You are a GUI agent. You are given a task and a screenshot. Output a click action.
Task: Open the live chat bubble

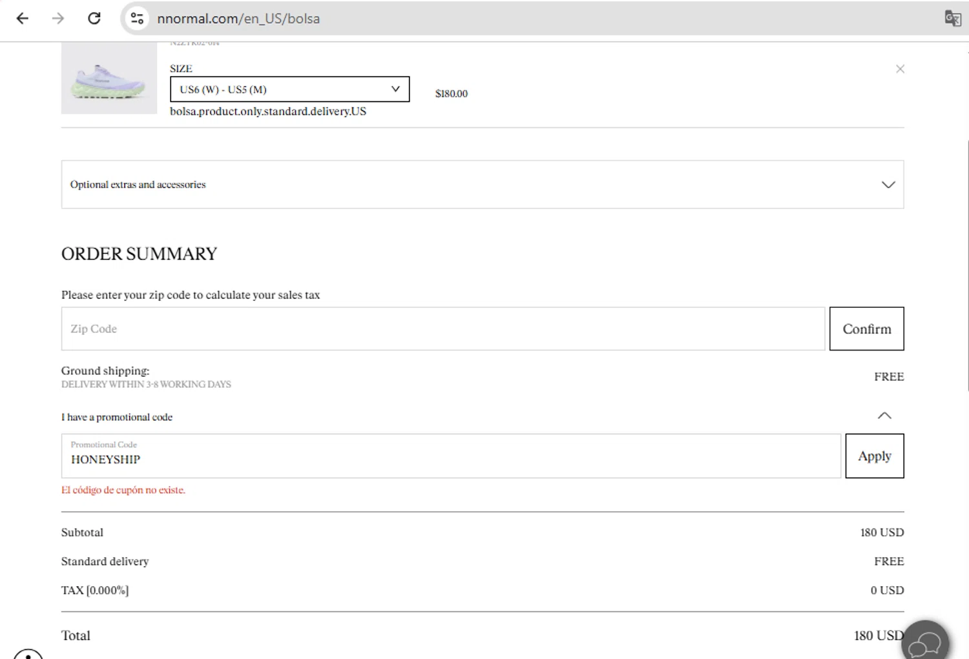point(925,643)
